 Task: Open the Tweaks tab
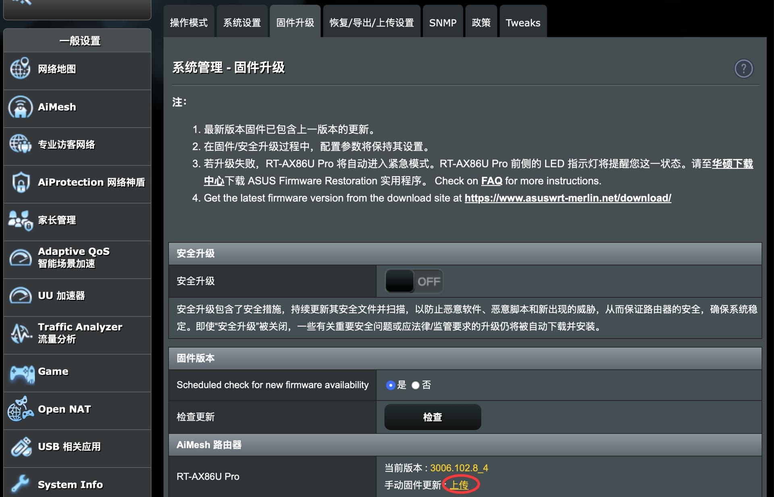pyautogui.click(x=523, y=22)
